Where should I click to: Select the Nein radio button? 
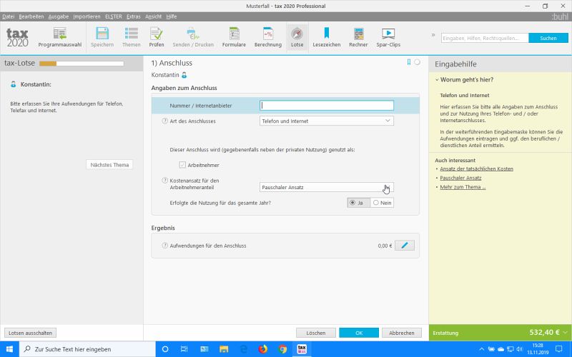[376, 203]
